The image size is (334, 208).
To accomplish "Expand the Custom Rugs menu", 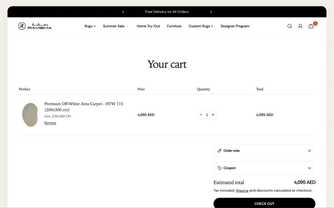I will [201, 26].
